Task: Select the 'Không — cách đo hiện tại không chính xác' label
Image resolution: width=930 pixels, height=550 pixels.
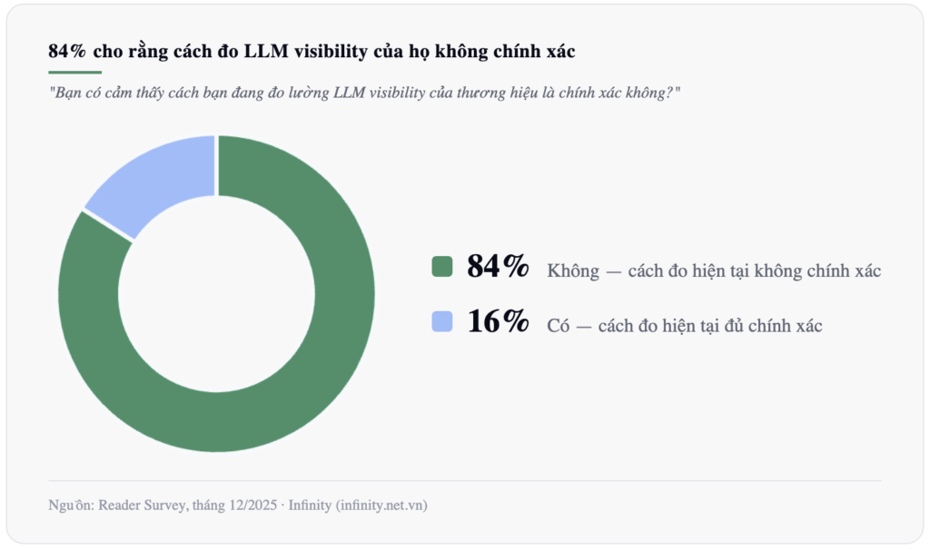Action: tap(714, 270)
